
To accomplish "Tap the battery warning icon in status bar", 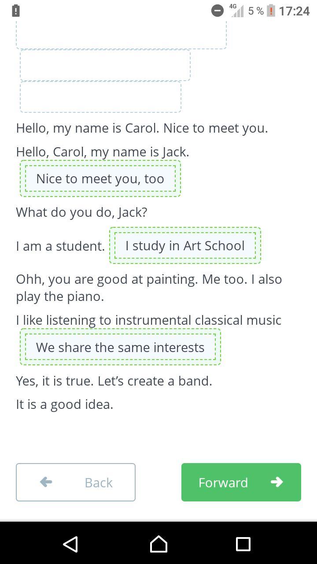I will point(271,11).
